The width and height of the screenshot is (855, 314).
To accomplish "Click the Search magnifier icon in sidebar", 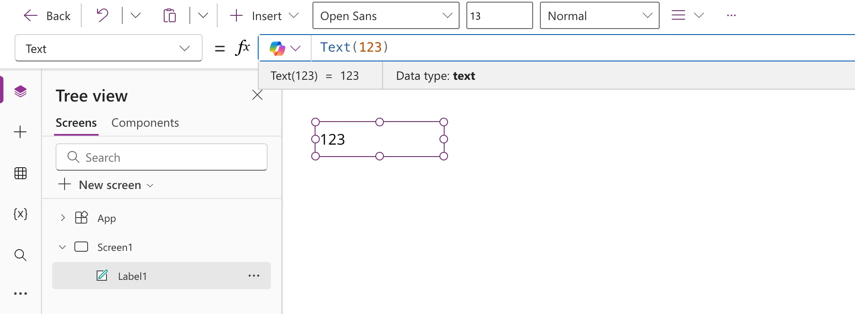I will (21, 255).
